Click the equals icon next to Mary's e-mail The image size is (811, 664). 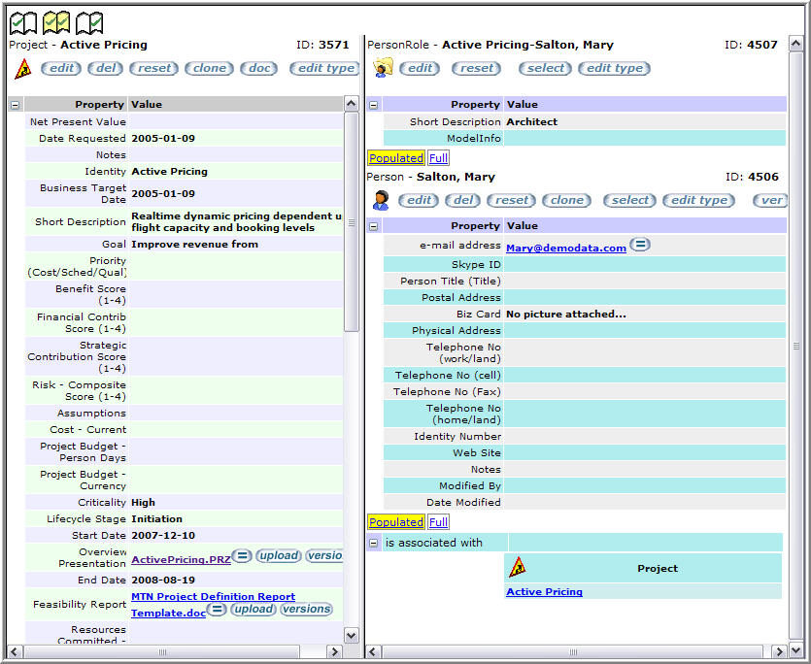[640, 245]
